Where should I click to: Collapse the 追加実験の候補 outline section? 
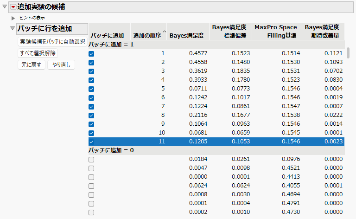point(5,6)
